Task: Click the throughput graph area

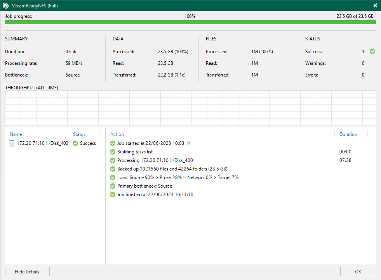Action: (x=190, y=108)
